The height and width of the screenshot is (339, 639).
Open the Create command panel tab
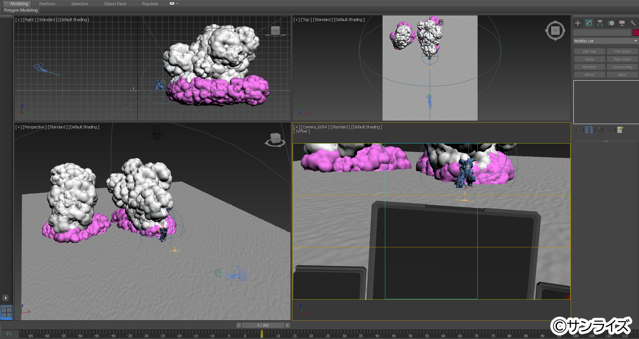coord(578,23)
